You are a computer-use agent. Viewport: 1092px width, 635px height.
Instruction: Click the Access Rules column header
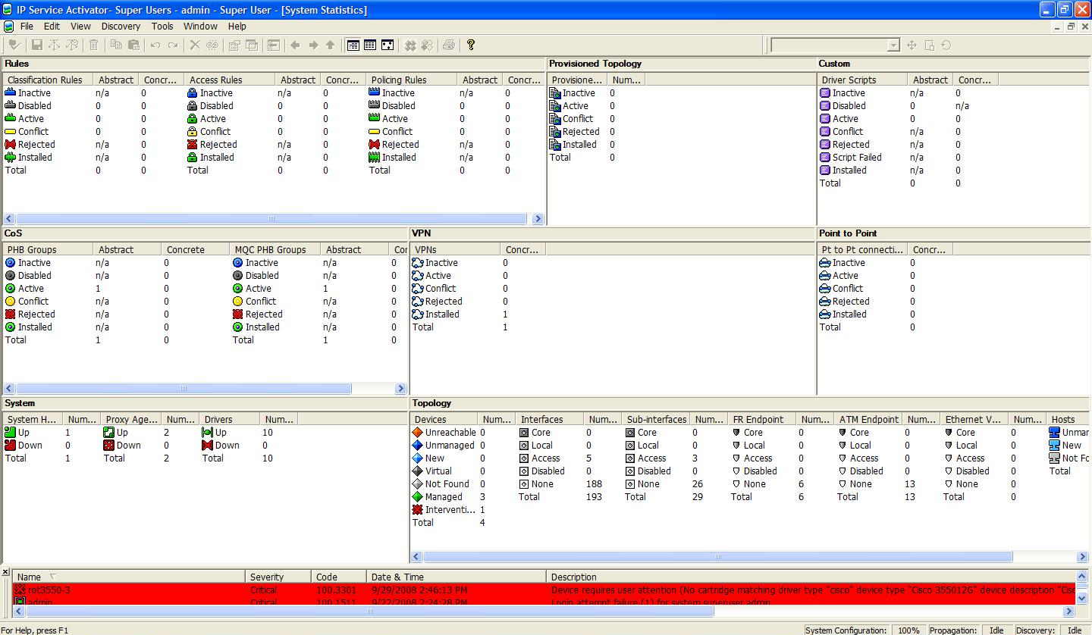pyautogui.click(x=231, y=80)
